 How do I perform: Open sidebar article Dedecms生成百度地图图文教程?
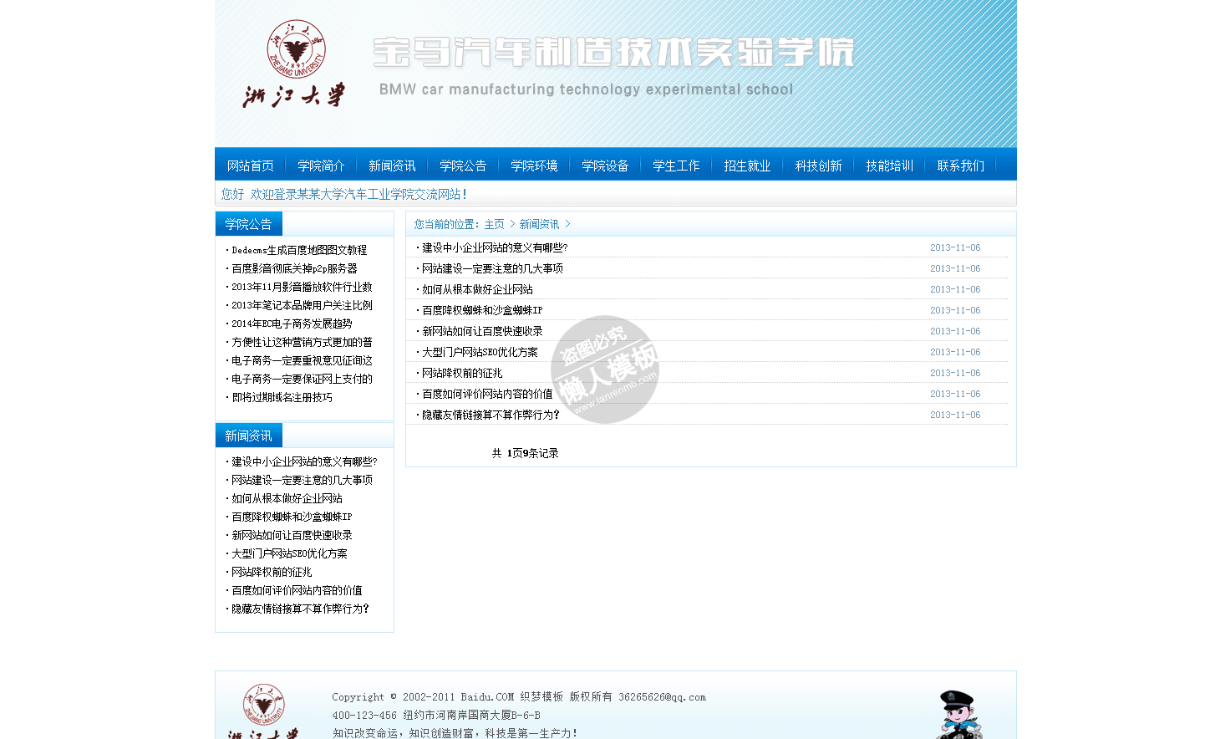299,250
